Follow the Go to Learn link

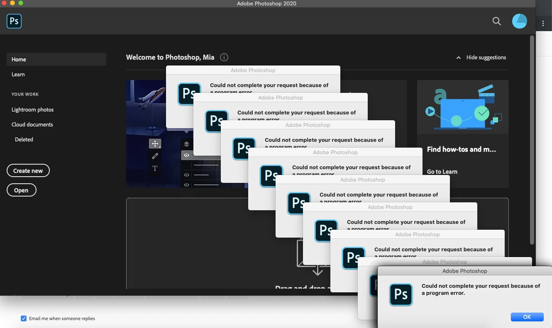pyautogui.click(x=442, y=172)
